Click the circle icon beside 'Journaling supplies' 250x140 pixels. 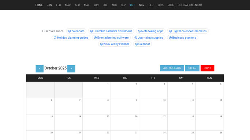(136, 38)
